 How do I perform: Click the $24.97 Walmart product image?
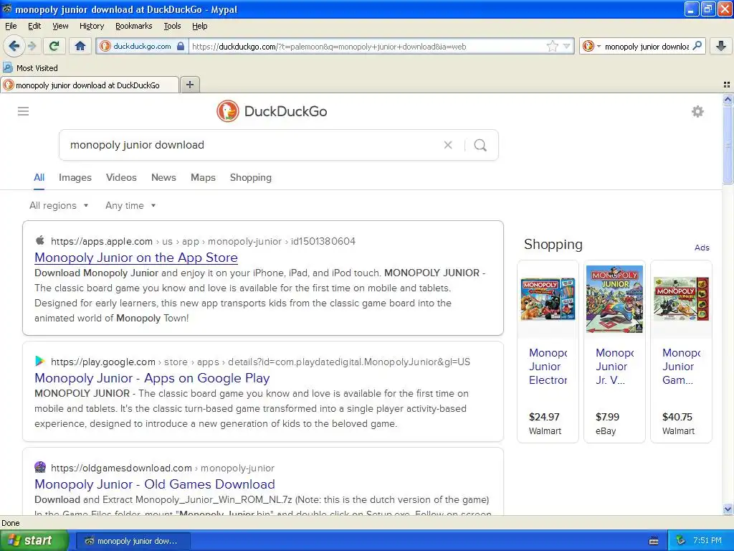coord(548,299)
